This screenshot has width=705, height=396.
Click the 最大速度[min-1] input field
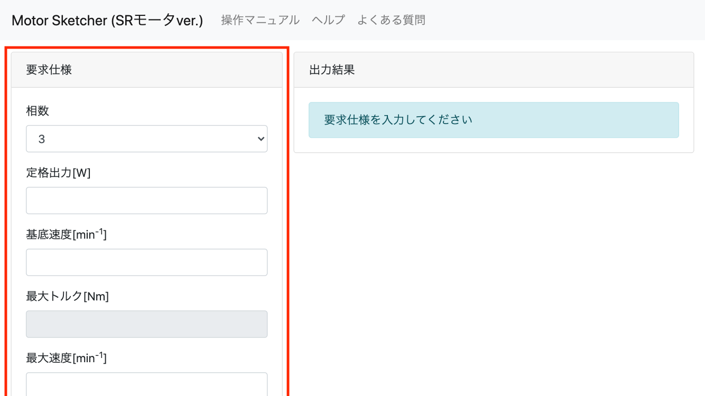(x=147, y=384)
